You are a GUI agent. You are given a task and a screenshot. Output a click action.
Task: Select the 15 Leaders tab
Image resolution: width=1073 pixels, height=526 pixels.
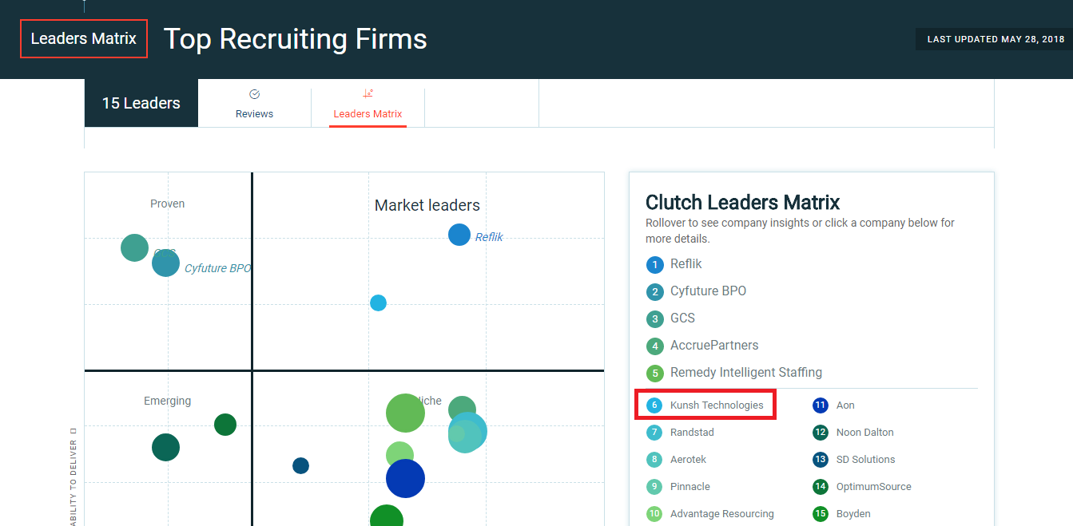click(x=141, y=103)
